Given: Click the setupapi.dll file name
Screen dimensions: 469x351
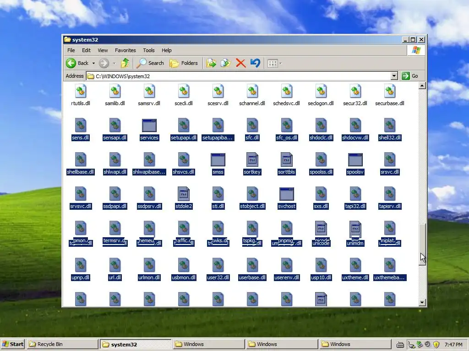Looking at the screenshot, I should click(x=184, y=138).
